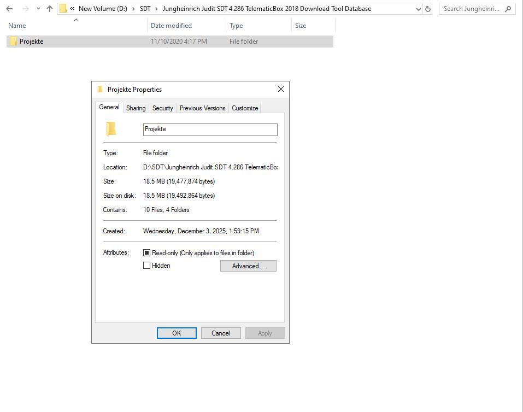Confirm with the OK button

coord(177,333)
